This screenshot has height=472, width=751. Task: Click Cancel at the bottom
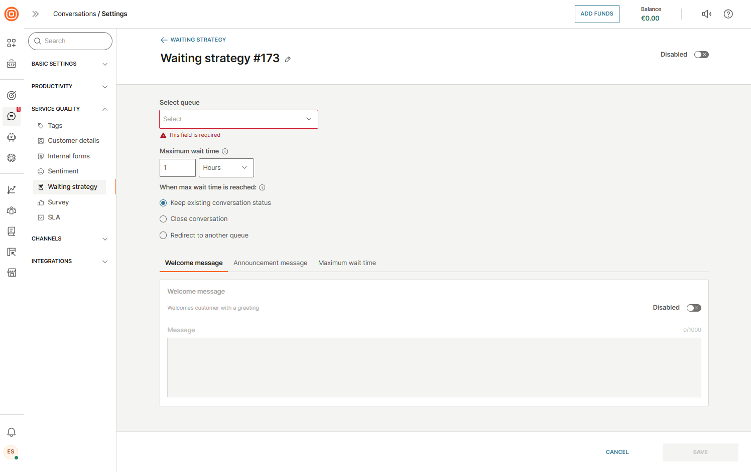[x=617, y=452]
